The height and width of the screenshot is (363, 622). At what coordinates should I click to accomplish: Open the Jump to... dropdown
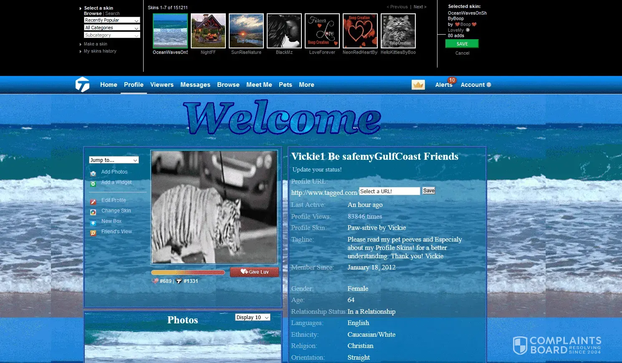pos(114,160)
